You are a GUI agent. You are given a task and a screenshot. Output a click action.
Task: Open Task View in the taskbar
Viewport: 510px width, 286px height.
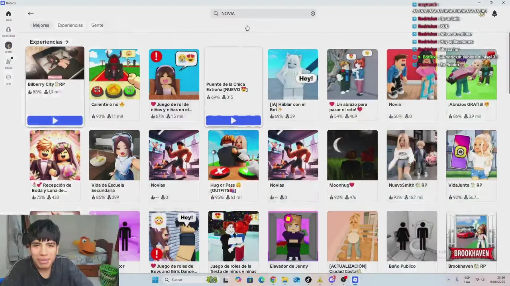coord(226,280)
